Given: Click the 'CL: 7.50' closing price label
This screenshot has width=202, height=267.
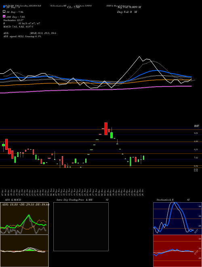Looking at the screenshot, I should pos(74,7).
